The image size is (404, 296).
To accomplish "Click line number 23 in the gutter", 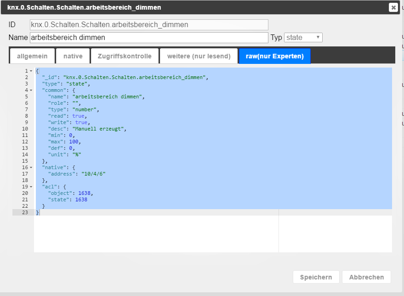I will pos(25,212).
